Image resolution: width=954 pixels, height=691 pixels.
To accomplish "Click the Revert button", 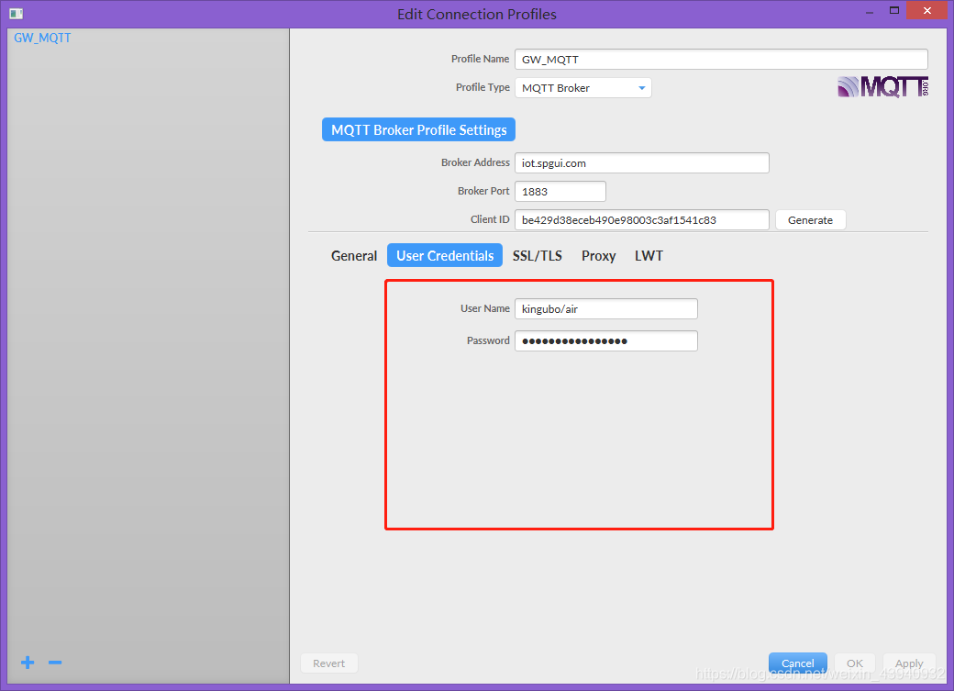I will click(329, 663).
